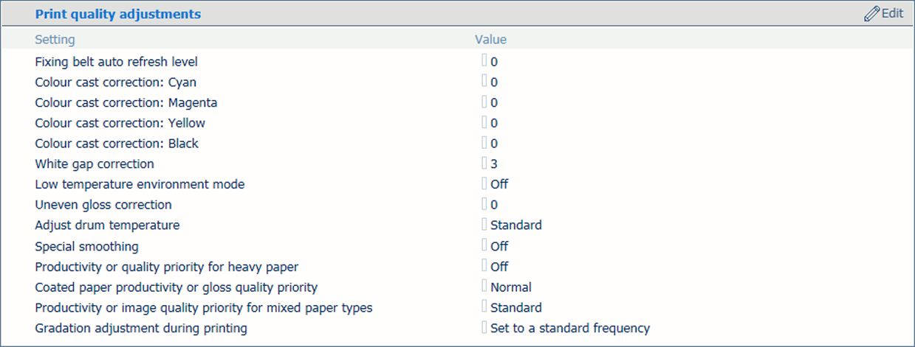Click the Edit pencil icon
The image size is (915, 347).
[871, 14]
